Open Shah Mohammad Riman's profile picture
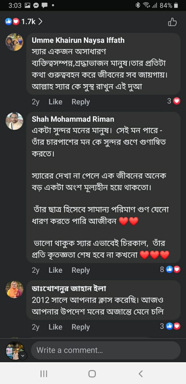Screen dimensions: 186x384 [14, 121]
